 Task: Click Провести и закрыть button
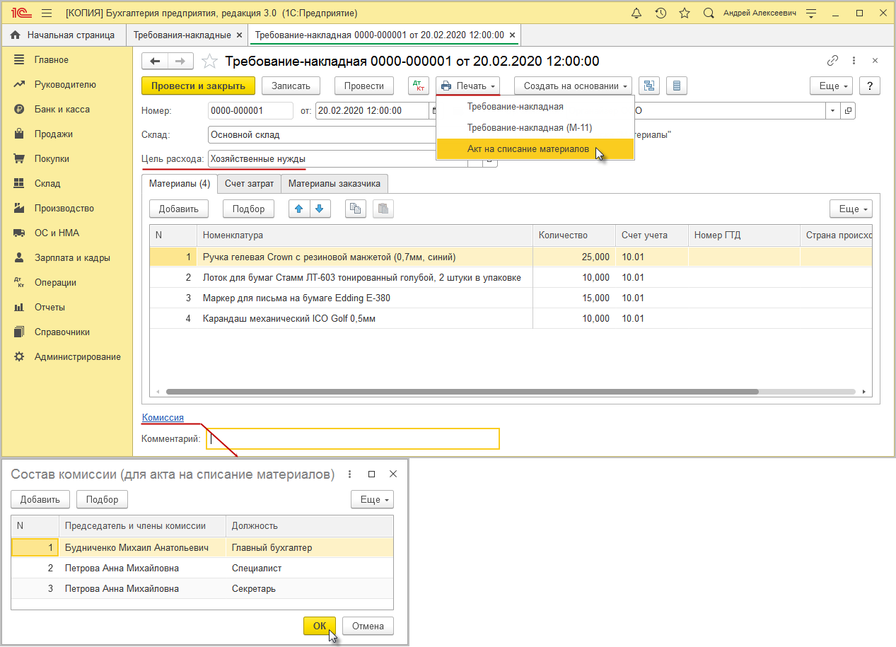198,86
